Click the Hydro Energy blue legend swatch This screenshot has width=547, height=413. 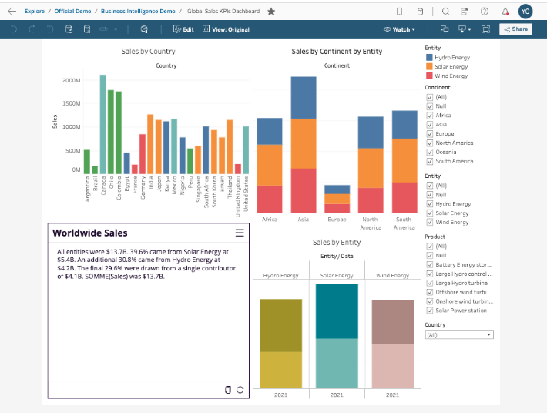pos(429,57)
